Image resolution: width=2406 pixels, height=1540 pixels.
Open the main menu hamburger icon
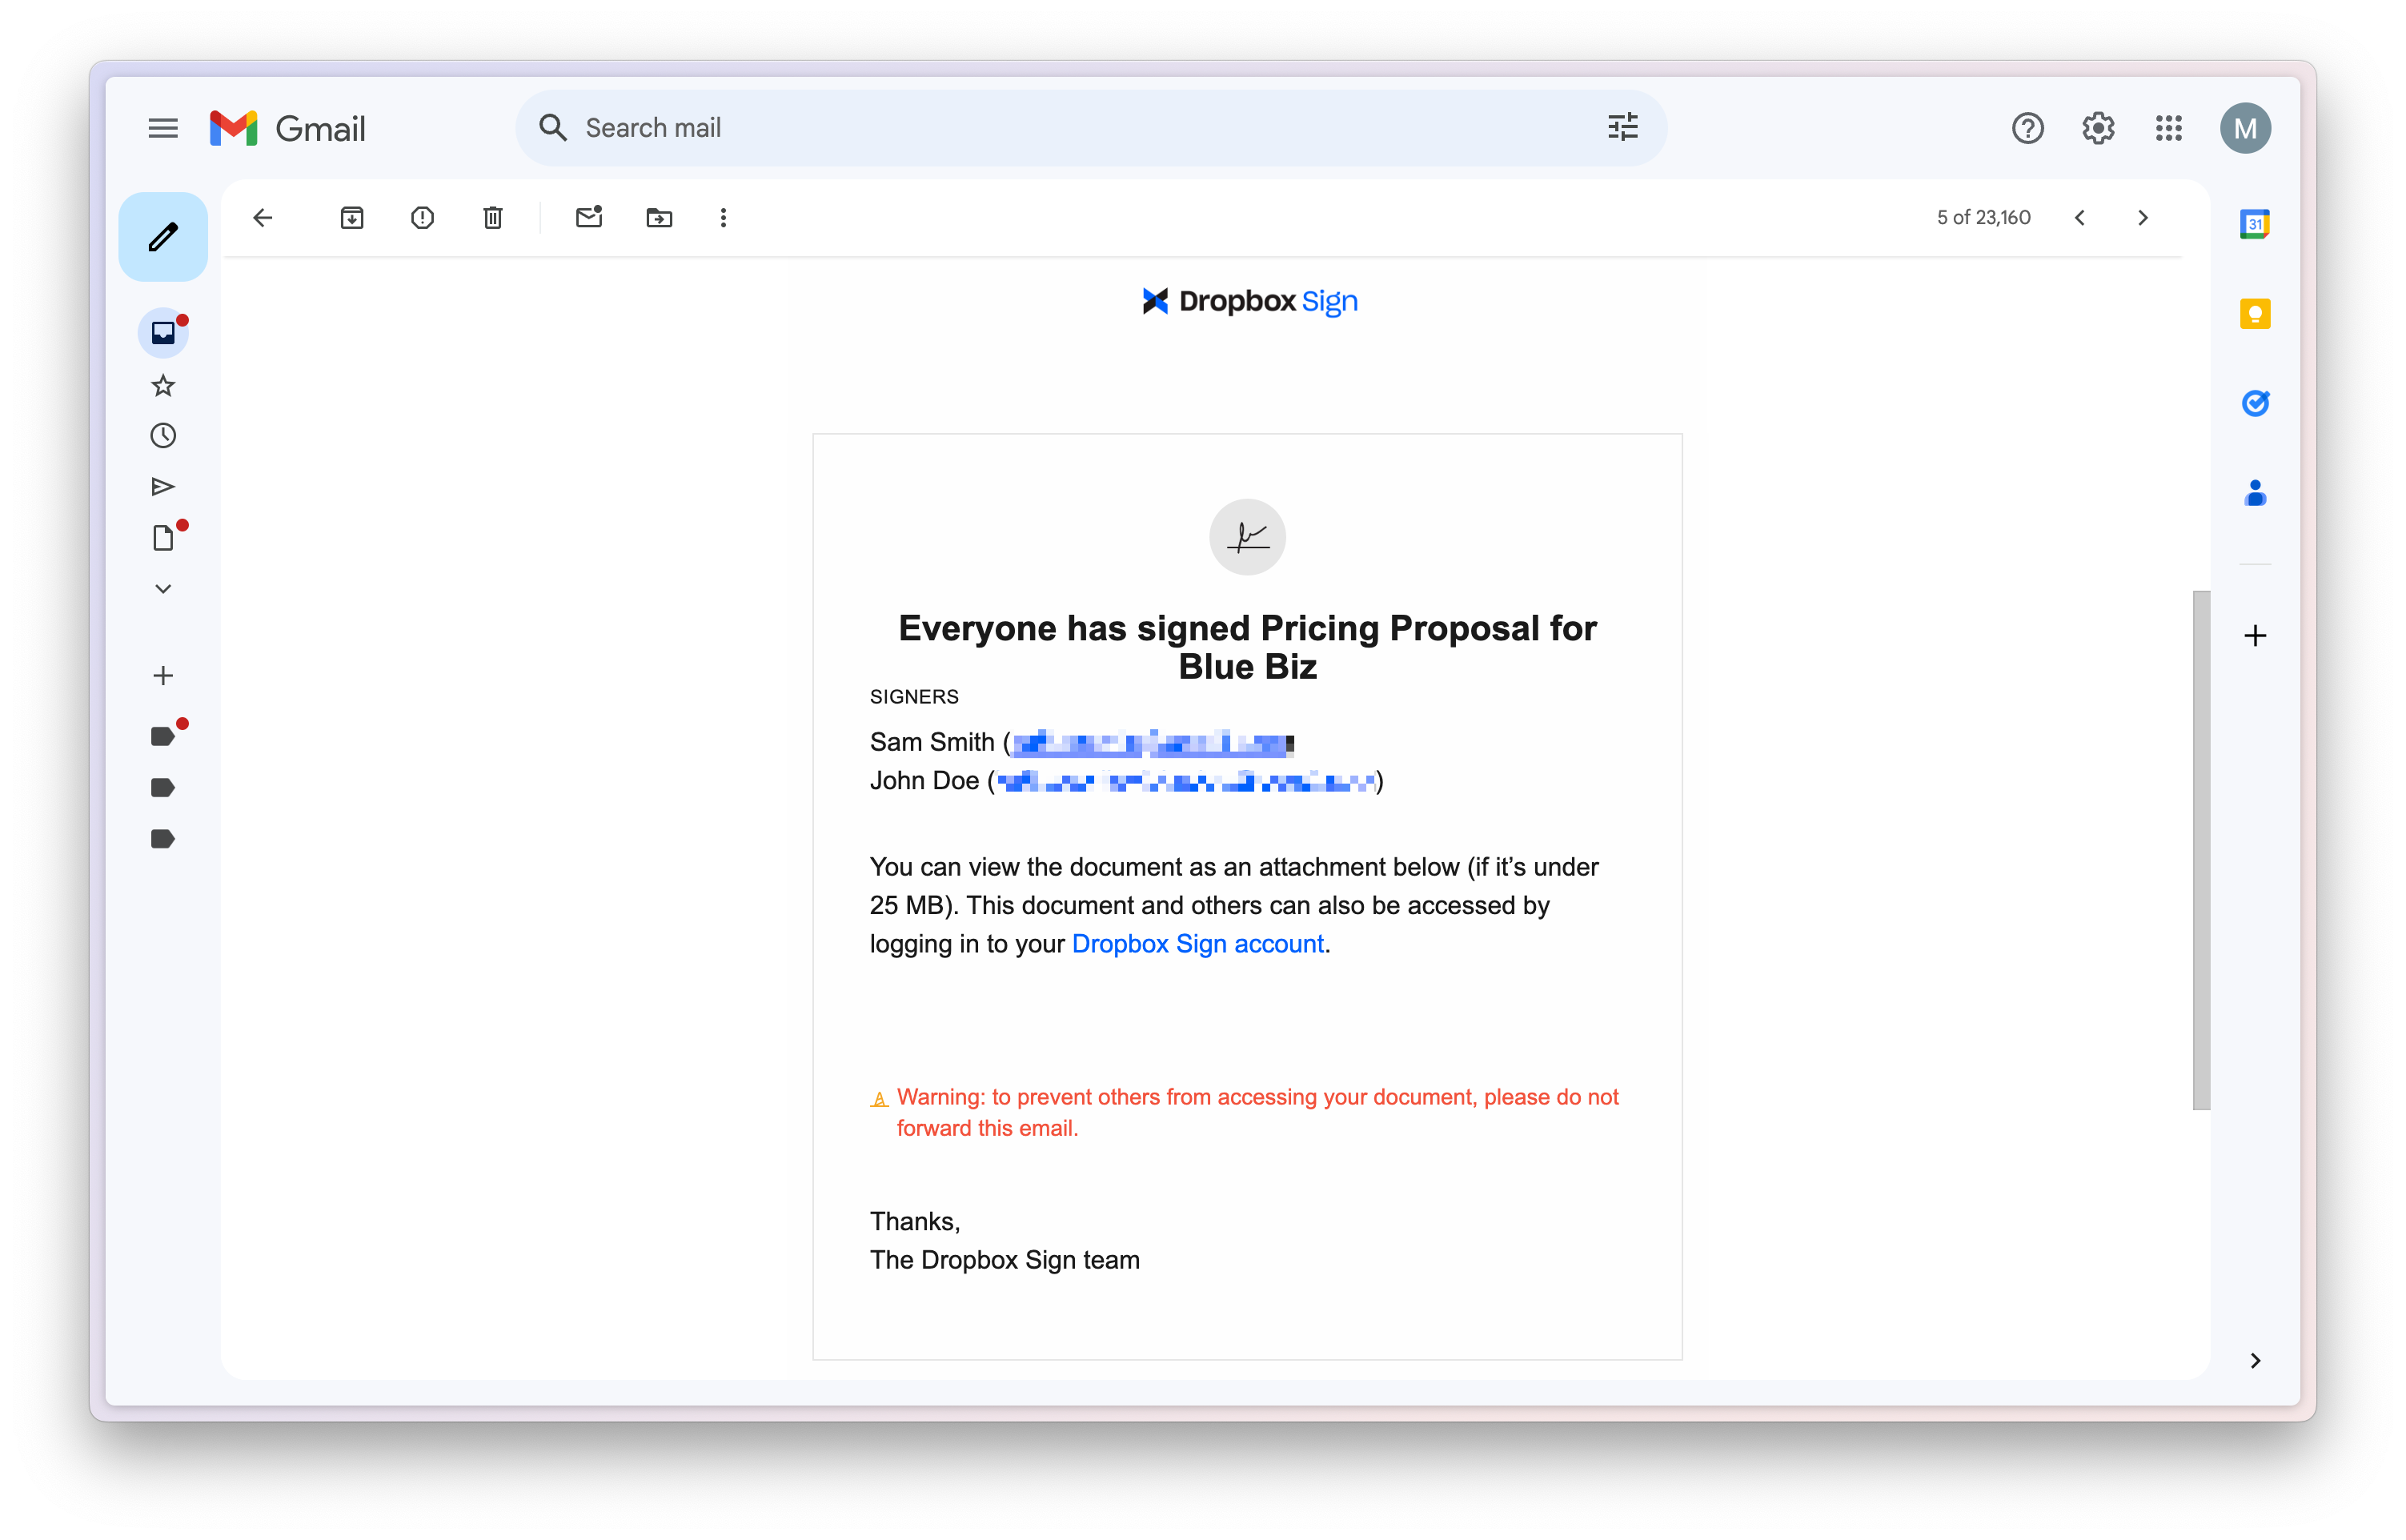click(x=163, y=128)
